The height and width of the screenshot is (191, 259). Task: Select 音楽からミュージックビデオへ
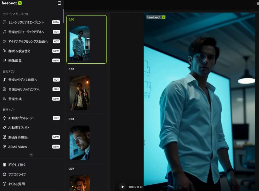[x=31, y=32]
